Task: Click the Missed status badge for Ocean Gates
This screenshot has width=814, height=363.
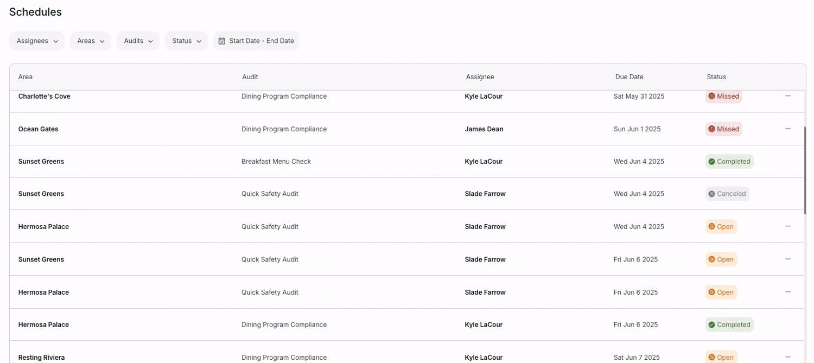Action: tap(724, 129)
